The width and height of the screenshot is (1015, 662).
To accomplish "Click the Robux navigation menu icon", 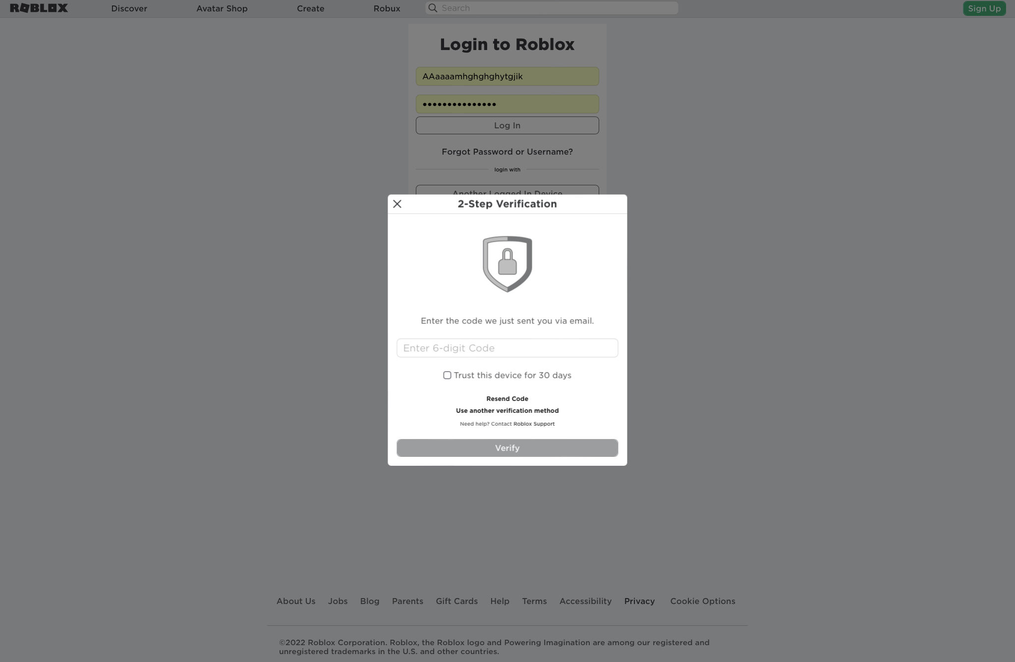I will (386, 8).
